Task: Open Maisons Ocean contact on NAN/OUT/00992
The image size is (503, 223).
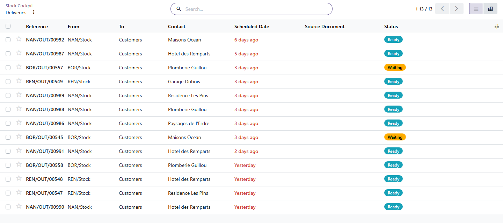Action: (184, 40)
